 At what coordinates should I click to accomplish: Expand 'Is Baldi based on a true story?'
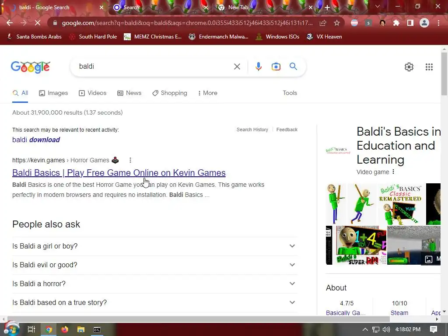click(154, 303)
